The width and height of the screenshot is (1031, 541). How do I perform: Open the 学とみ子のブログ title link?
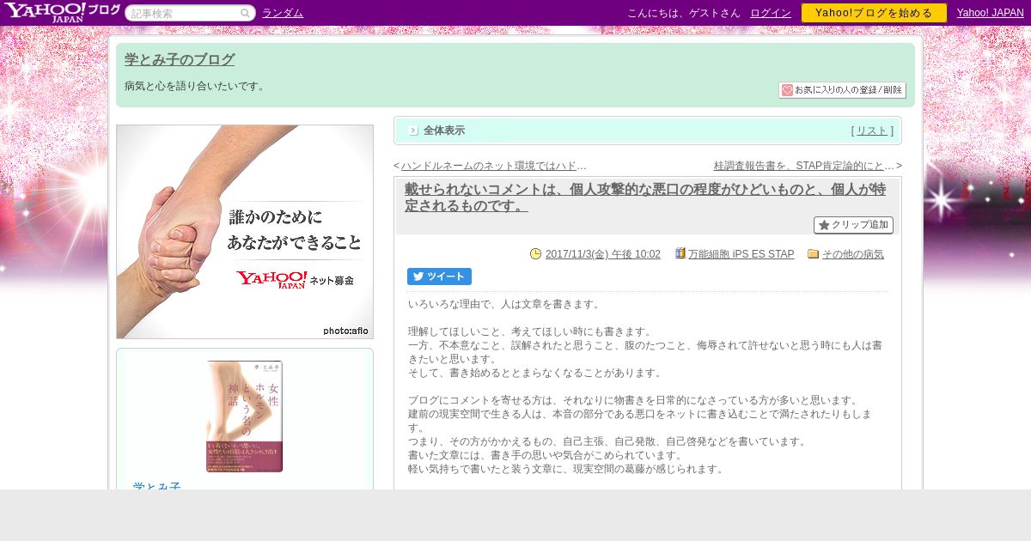coord(180,59)
